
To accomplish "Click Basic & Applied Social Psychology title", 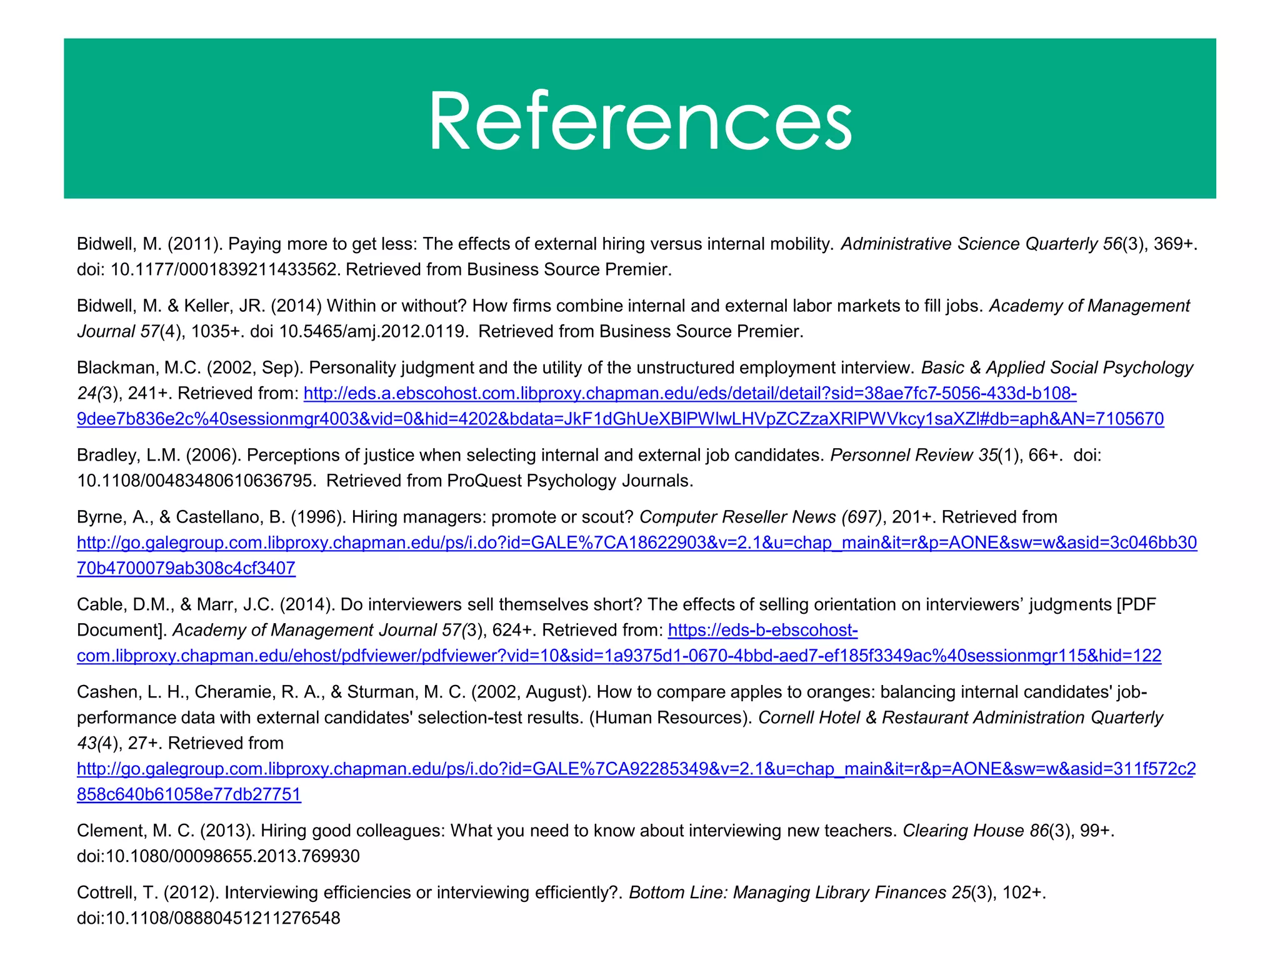I will click(1056, 368).
